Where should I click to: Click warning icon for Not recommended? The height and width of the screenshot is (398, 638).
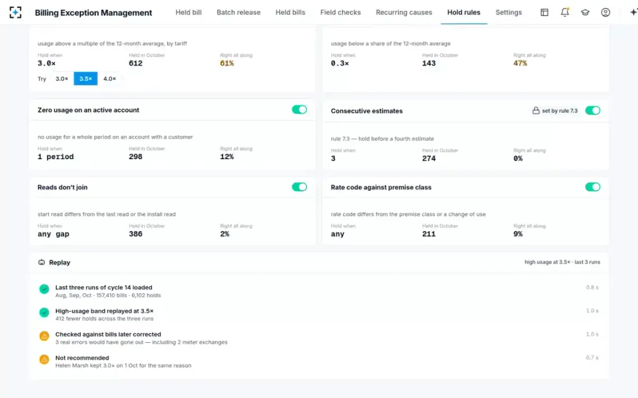coord(45,359)
